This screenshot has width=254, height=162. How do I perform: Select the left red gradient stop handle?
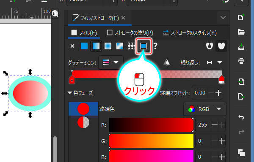pyautogui.click(x=72, y=79)
